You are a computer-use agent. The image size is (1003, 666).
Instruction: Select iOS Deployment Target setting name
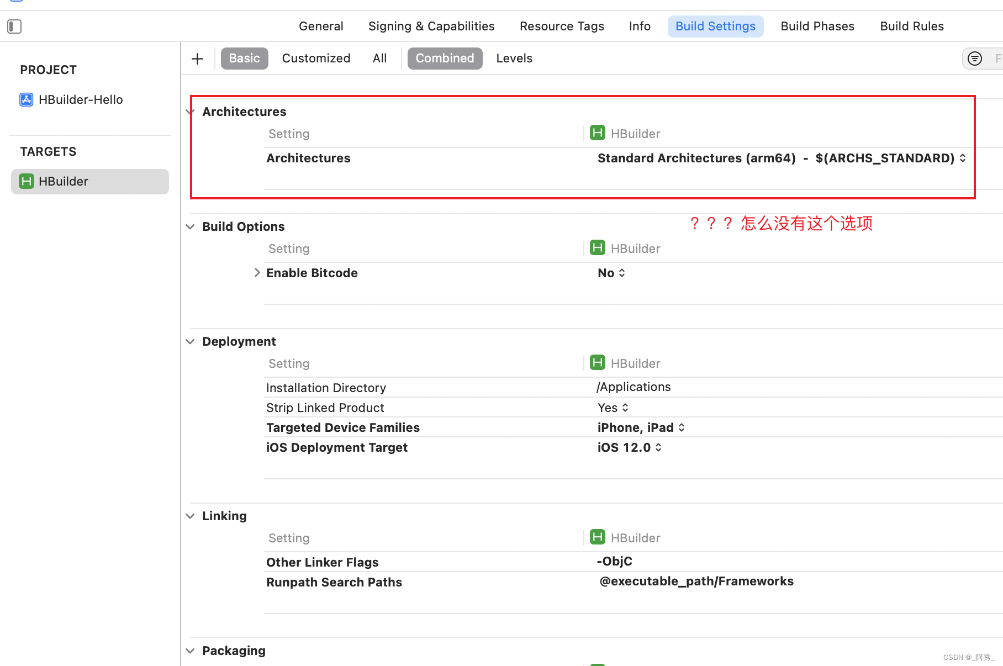337,448
